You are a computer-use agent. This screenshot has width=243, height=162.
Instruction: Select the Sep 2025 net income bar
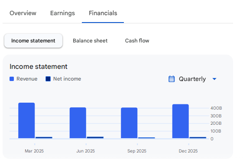coord(146,138)
